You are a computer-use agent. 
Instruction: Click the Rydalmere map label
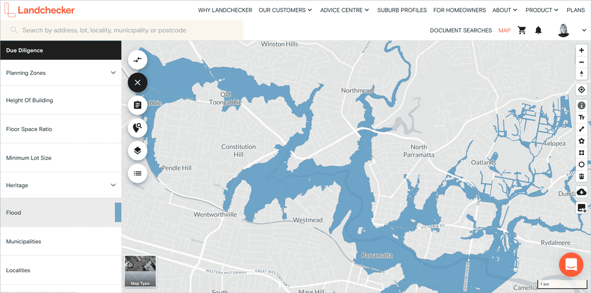click(556, 243)
